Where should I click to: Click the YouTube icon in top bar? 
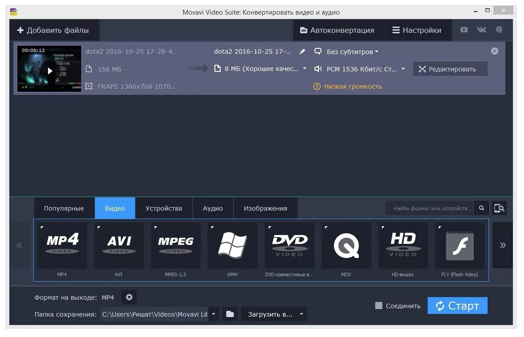[x=464, y=30]
